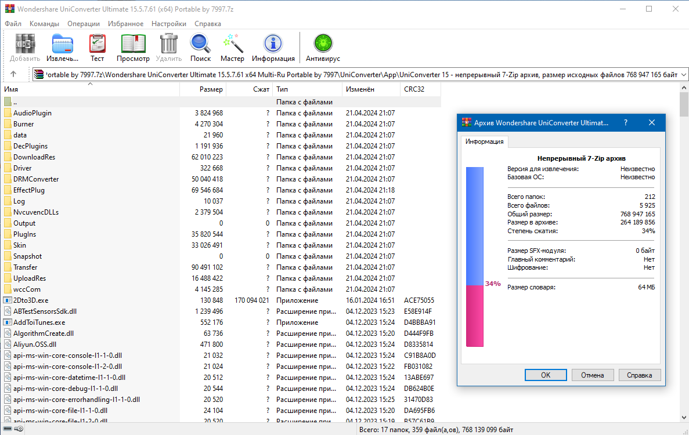
Task: Click the vertical scrollbar thumb
Action: (x=684, y=104)
